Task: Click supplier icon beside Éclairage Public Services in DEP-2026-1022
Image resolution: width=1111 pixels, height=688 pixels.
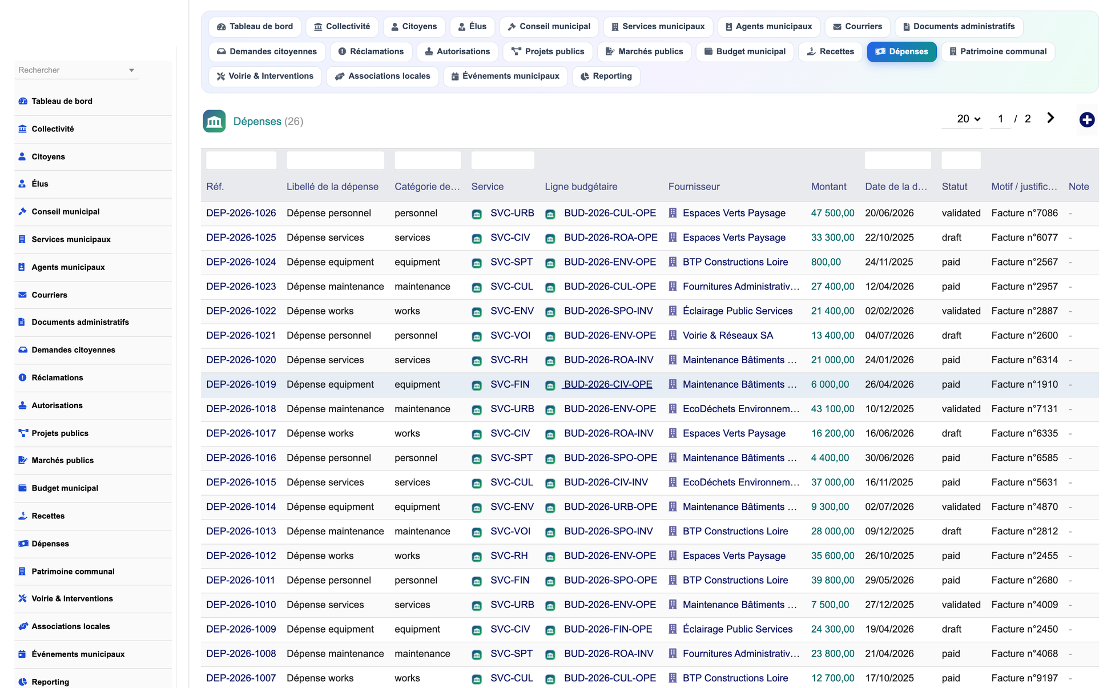Action: (673, 311)
